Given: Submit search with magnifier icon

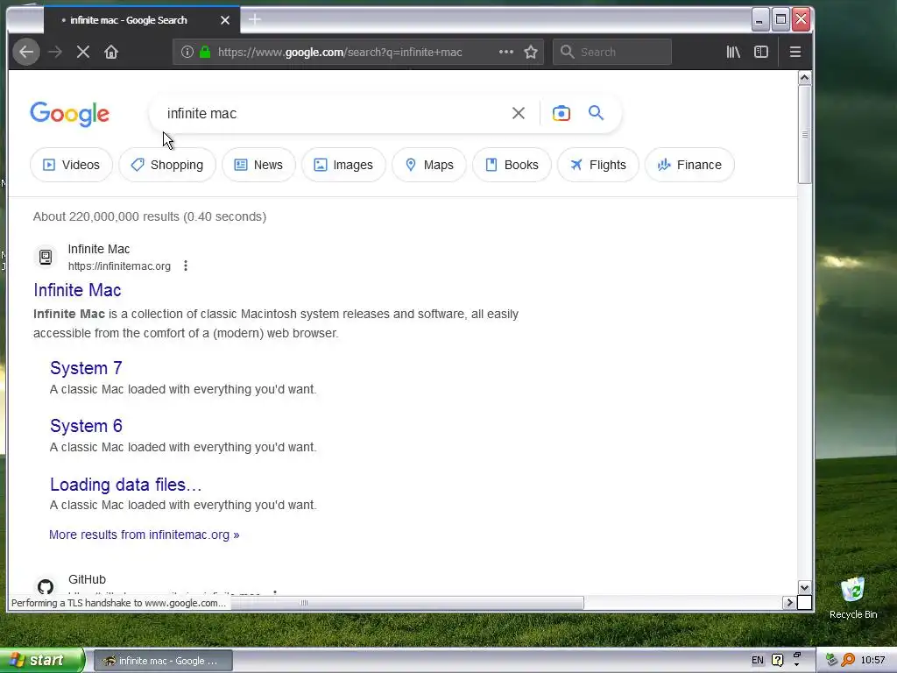Looking at the screenshot, I should tap(596, 113).
